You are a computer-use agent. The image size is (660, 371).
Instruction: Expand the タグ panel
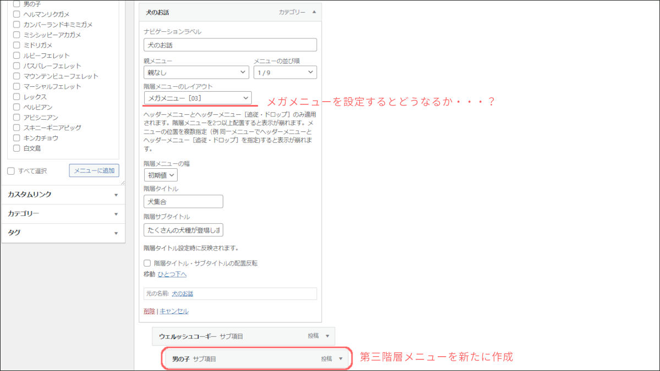click(x=116, y=233)
